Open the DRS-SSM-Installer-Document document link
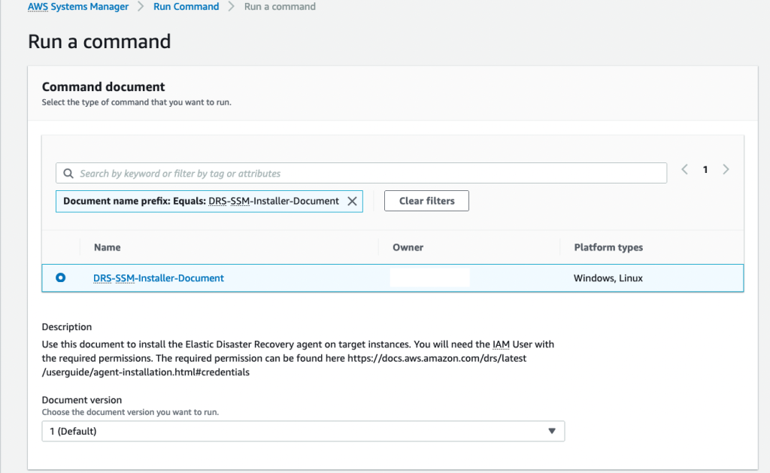The height and width of the screenshot is (473, 770). coord(158,277)
